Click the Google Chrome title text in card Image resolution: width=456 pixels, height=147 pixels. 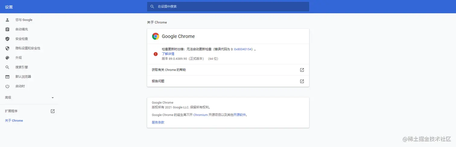(x=178, y=36)
